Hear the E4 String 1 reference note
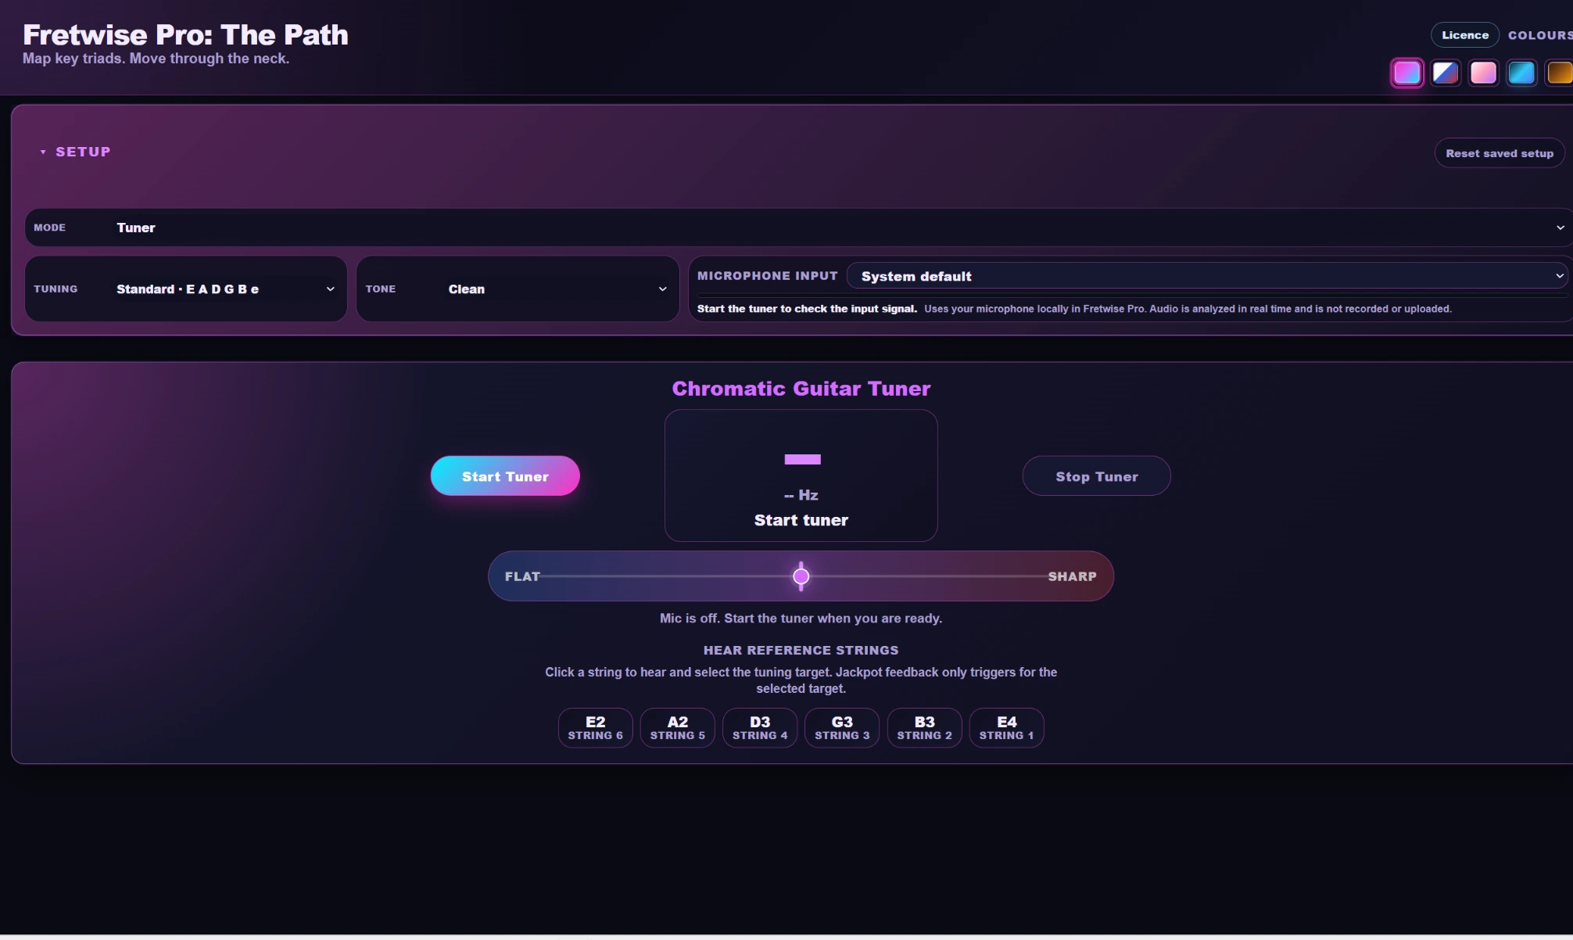 pyautogui.click(x=1007, y=728)
